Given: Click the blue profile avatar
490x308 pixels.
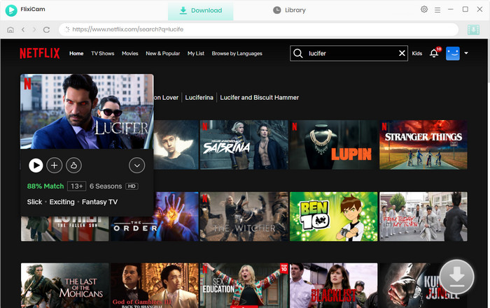Looking at the screenshot, I should point(452,53).
